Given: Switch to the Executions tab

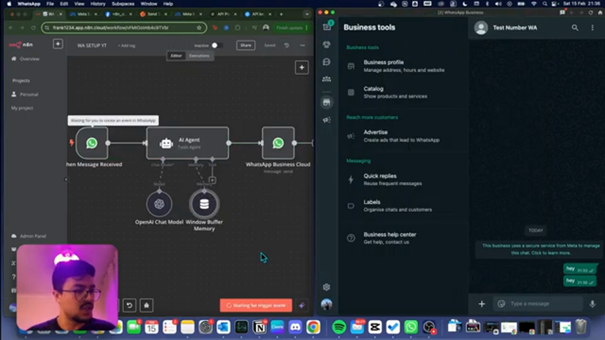Looking at the screenshot, I should 199,56.
